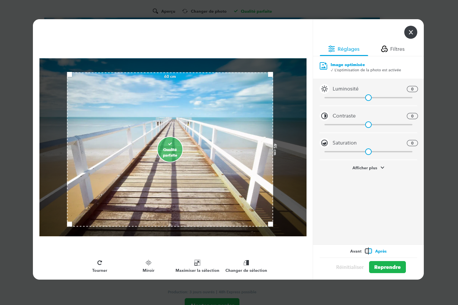This screenshot has width=458, height=305.
Task: Toggle the Avant/Après compare switch
Action: click(x=368, y=251)
